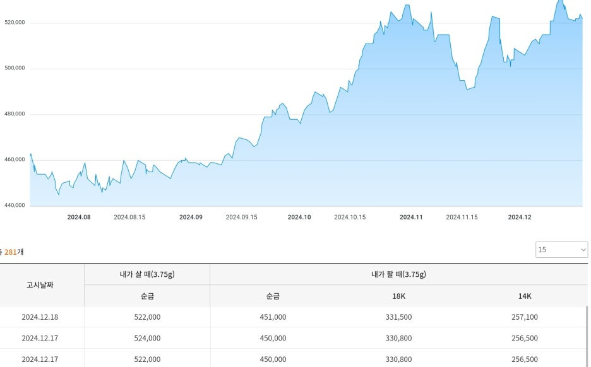Viewport: 591px width, 367px height.
Task: Click the 524,000 buy price cell
Action: [147, 338]
